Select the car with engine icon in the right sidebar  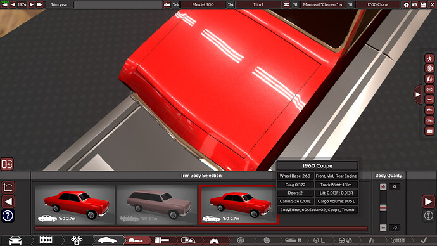[x=429, y=120]
